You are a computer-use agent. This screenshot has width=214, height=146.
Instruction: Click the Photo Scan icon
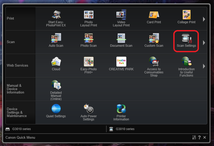88,39
